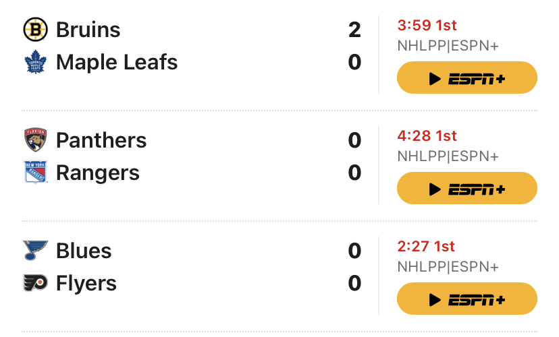Click the St. Louis Blues logo
Screen dimensions: 559x337
pos(35,251)
